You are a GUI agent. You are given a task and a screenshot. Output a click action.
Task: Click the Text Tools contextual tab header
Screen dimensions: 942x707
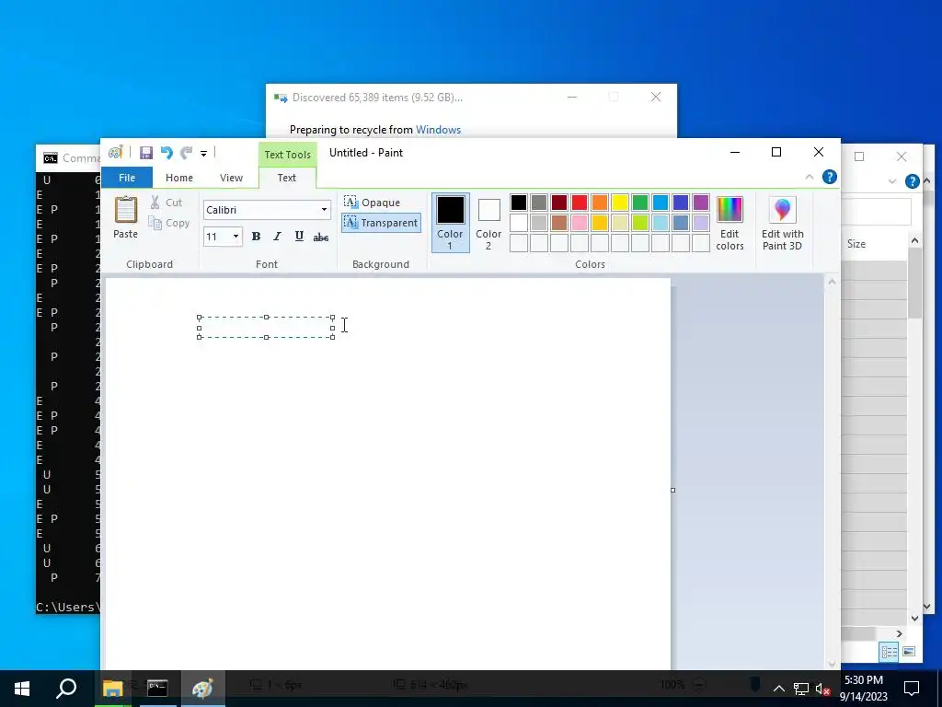288,155
